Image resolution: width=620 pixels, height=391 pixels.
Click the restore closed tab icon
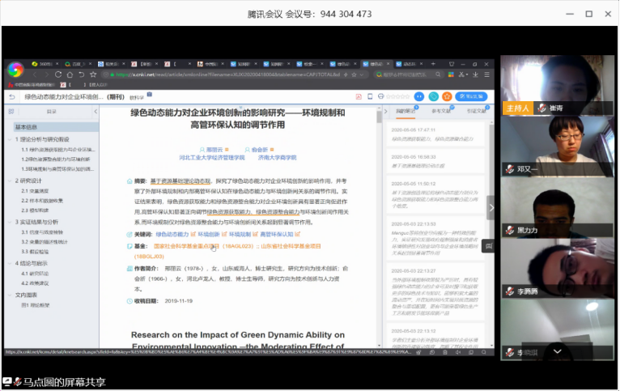(82, 74)
